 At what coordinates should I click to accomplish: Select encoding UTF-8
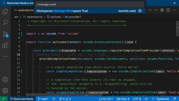(137, 99)
